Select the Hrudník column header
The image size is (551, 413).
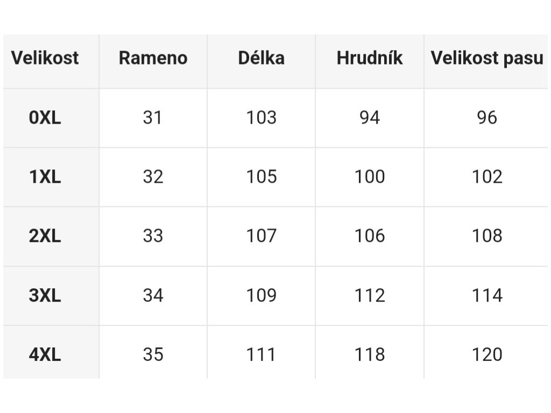click(x=370, y=58)
